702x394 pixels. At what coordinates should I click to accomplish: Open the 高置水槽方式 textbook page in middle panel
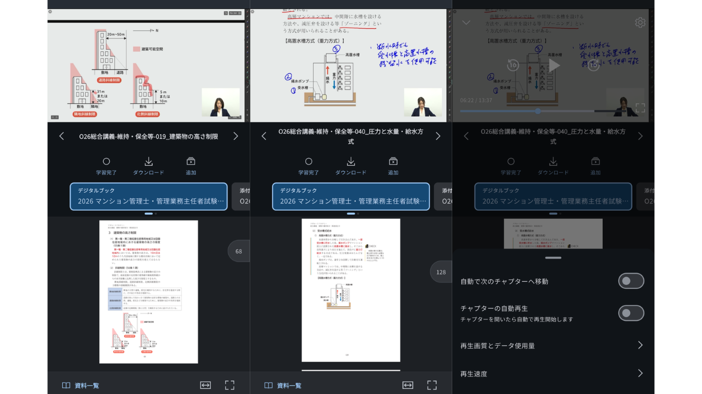click(x=351, y=290)
